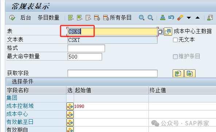Viewport: 216px width, 132px height.
Task: Click the binoculars table search button
Action: (168, 31)
